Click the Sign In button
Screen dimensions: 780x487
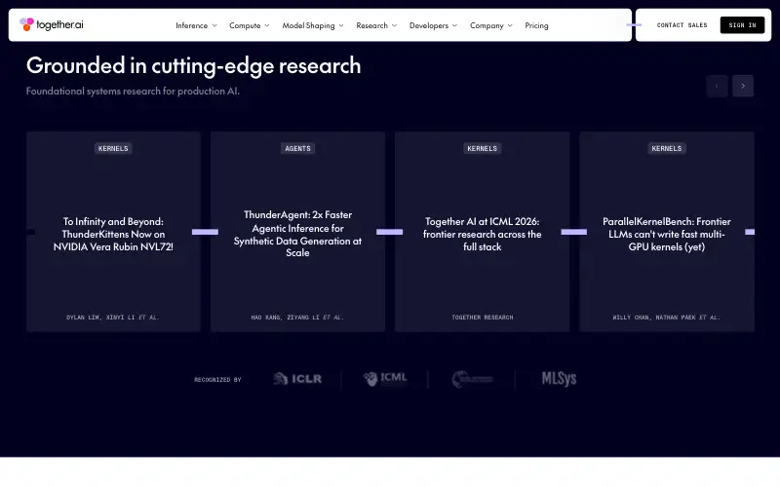(x=742, y=25)
